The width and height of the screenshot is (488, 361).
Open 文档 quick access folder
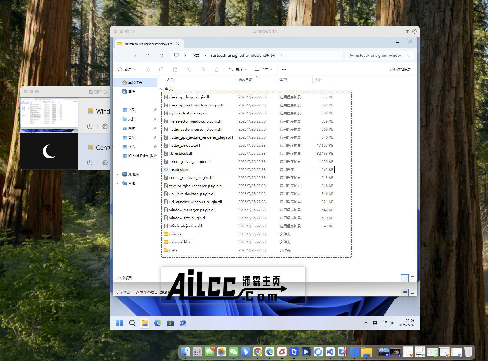coord(135,119)
